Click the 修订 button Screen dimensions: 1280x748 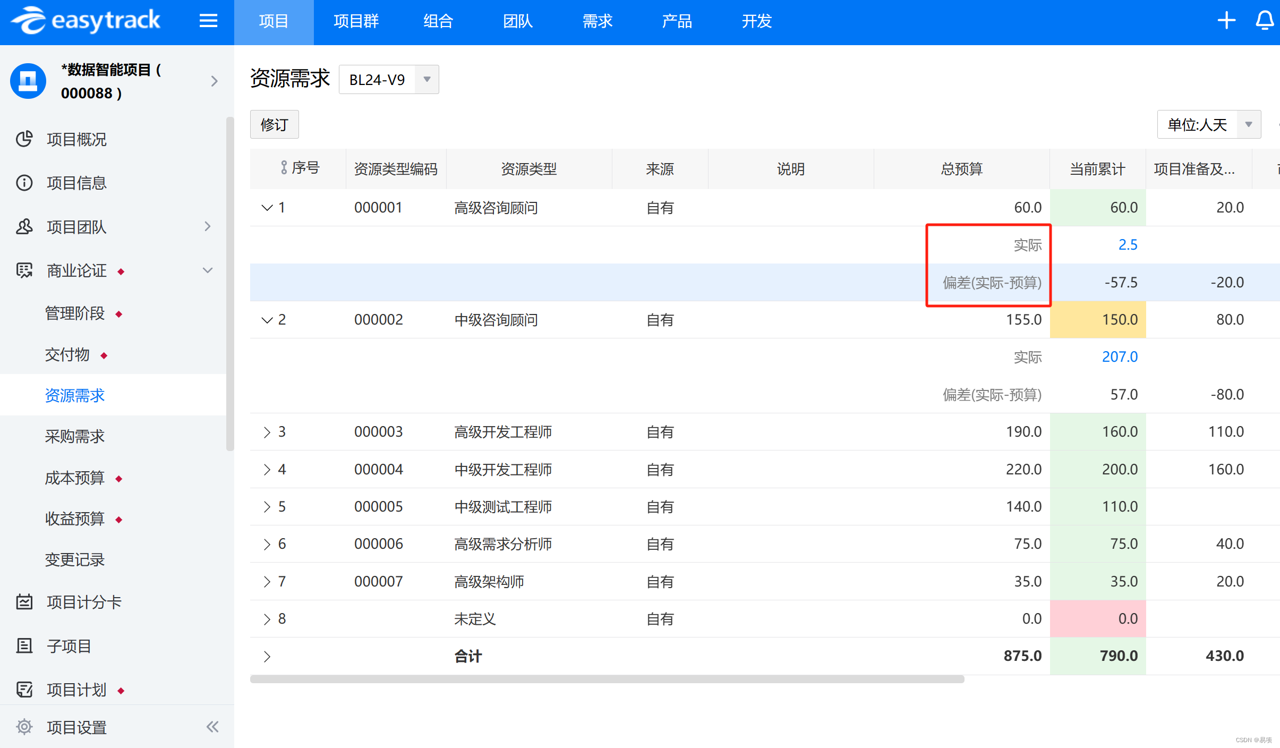point(274,125)
